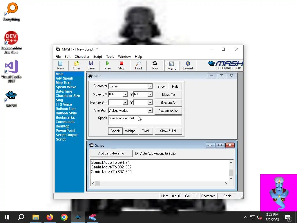Toggle Auto-Add Actions to Script checkbox
The height and width of the screenshot is (223, 297).
pyautogui.click(x=137, y=154)
